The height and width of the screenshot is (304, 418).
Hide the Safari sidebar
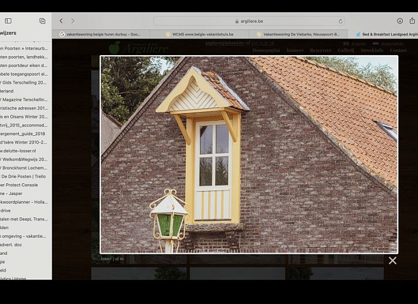[x=8, y=21]
